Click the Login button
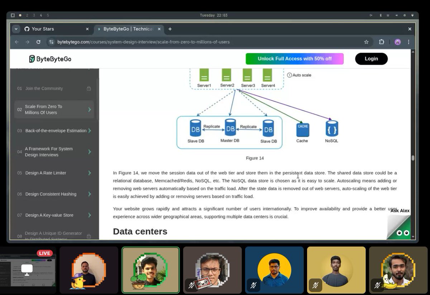430x295 pixels. [x=371, y=58]
